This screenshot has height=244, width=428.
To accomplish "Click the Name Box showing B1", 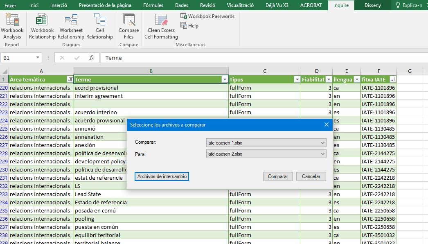I will (x=18, y=58).
